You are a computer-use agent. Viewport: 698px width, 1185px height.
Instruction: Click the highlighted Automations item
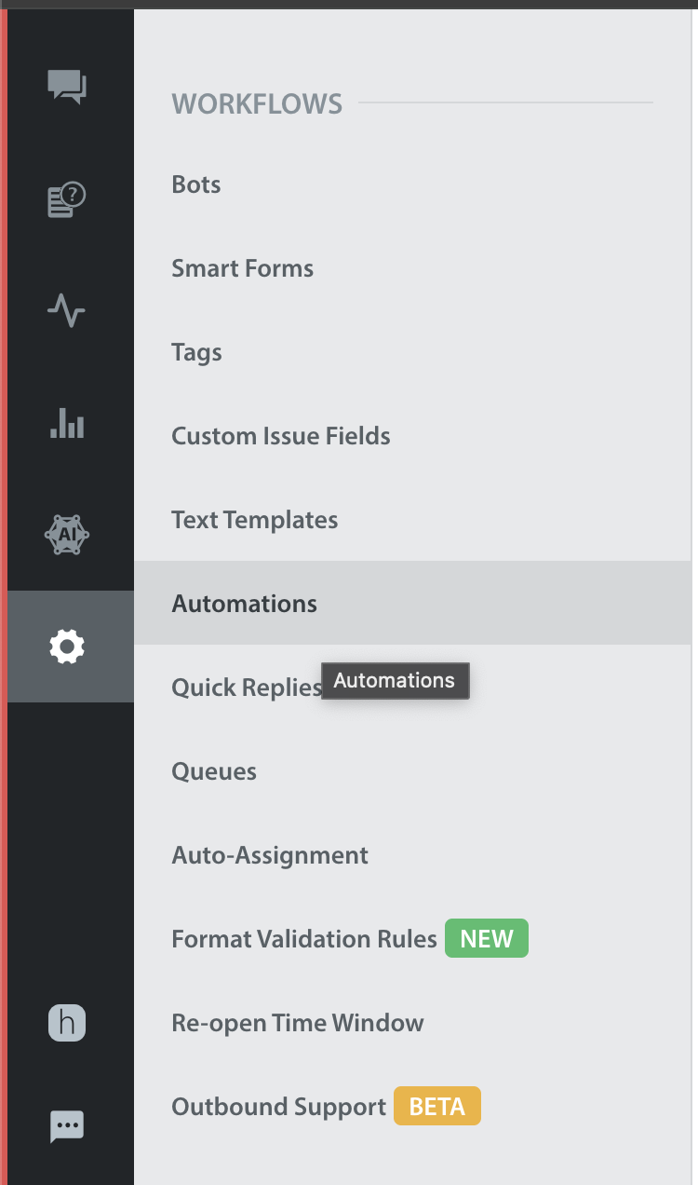pyautogui.click(x=412, y=603)
